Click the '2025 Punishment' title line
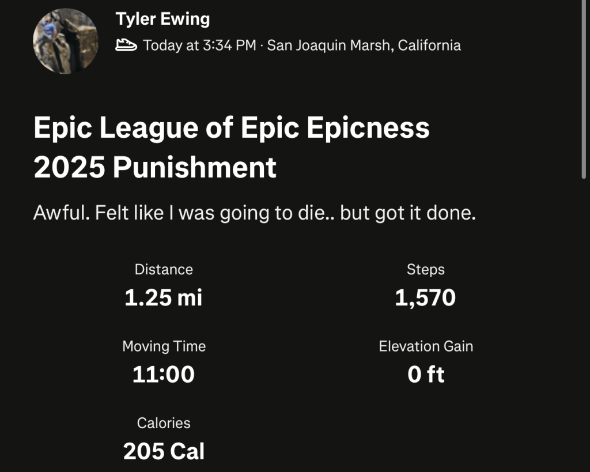This screenshot has width=590, height=472. (155, 168)
